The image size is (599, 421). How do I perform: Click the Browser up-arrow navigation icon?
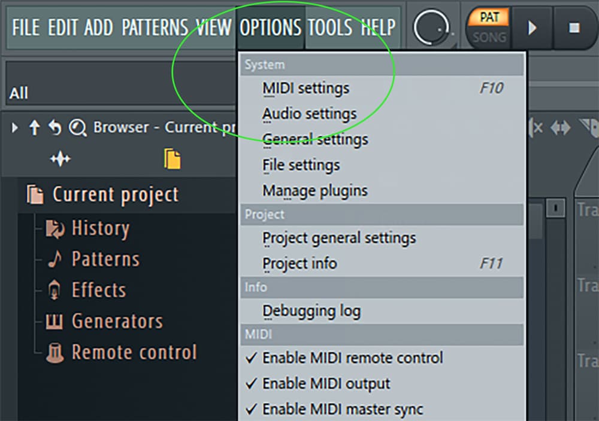[x=35, y=127]
